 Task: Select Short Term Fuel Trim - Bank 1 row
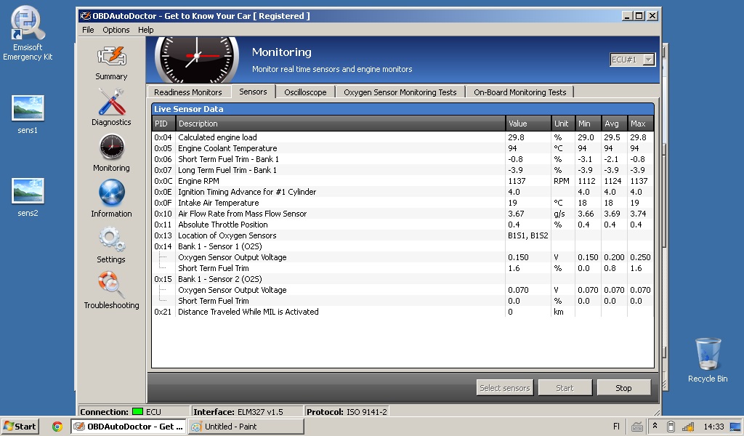pos(403,159)
